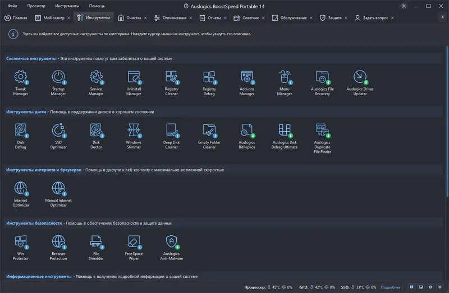The height and width of the screenshot is (293, 449).
Task: Open the Disk Defrag tool
Action: point(21,136)
